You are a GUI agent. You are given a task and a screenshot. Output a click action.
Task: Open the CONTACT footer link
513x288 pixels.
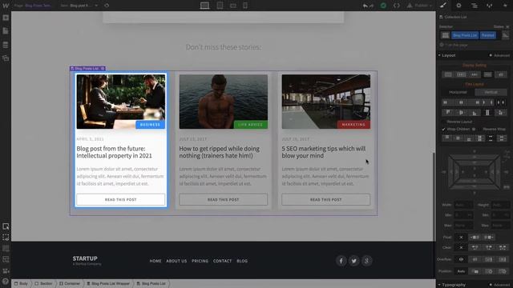click(x=222, y=261)
